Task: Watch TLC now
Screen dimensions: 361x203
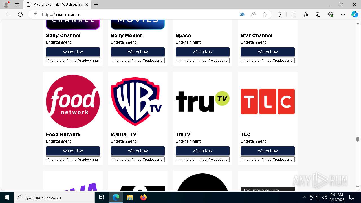Action: (x=268, y=151)
